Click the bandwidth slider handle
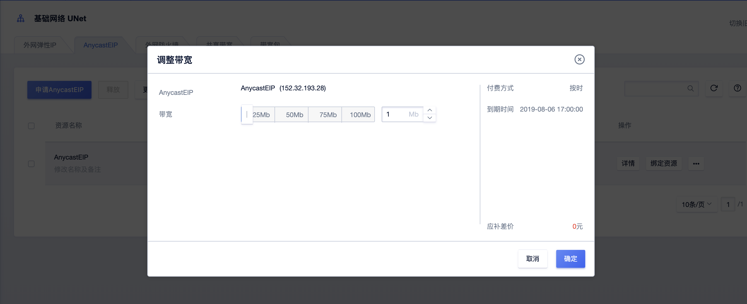 [247, 114]
